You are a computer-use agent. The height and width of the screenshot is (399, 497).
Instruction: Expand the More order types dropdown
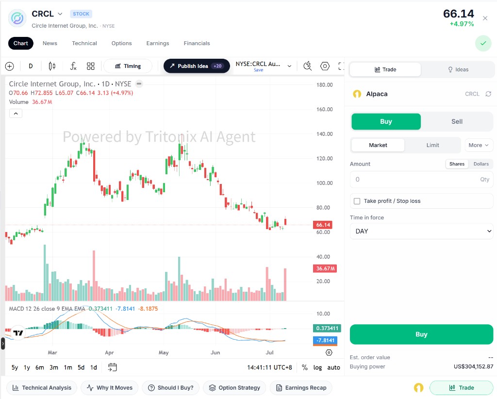(479, 145)
